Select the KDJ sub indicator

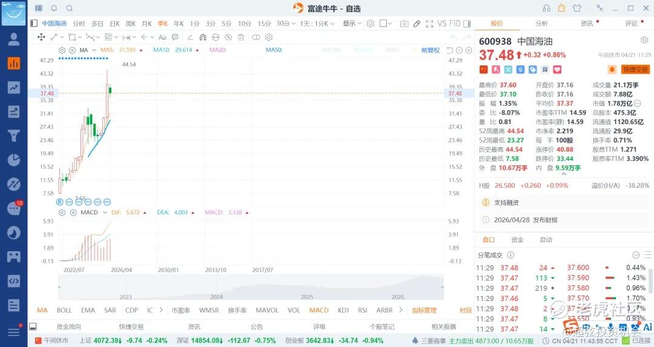343,310
